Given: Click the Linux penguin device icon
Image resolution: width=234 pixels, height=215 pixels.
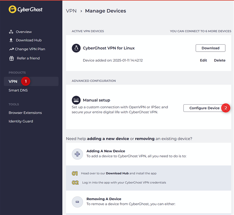Looking at the screenshot, I should point(76,48).
